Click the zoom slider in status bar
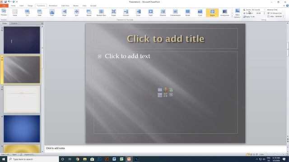 point(275,154)
